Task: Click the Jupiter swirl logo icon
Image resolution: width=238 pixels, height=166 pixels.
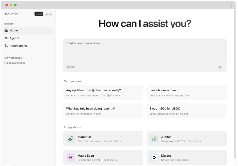Action: point(154,139)
